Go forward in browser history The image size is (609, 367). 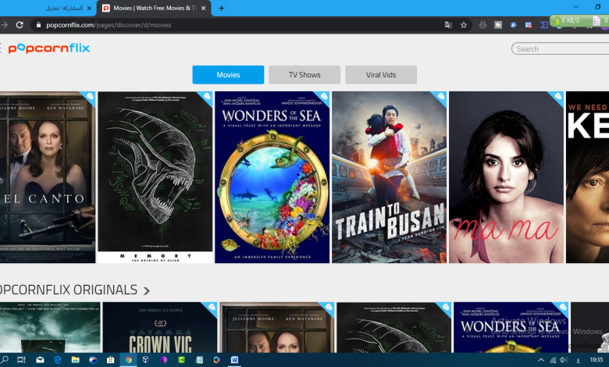(4, 25)
